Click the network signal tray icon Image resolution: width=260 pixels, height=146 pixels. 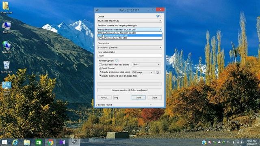[238, 142]
